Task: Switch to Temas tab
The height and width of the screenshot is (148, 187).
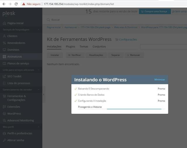Action: [84, 47]
